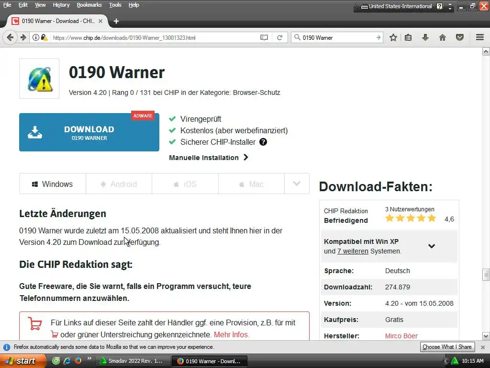Viewport: 490px width, 368px height.
Task: Go back using the browser back arrow
Action: coord(10,37)
